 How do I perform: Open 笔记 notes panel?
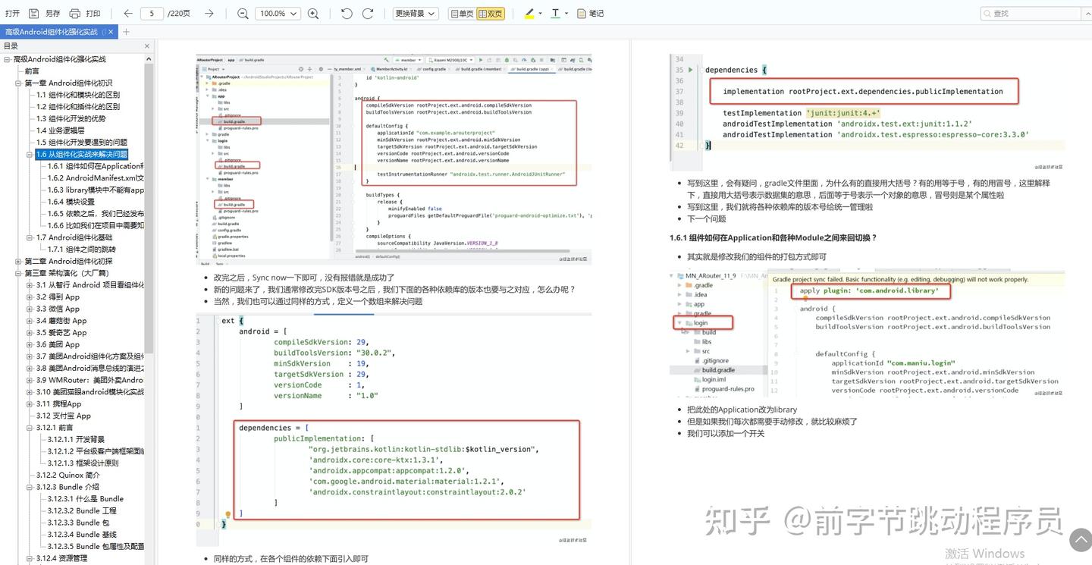[x=590, y=13]
